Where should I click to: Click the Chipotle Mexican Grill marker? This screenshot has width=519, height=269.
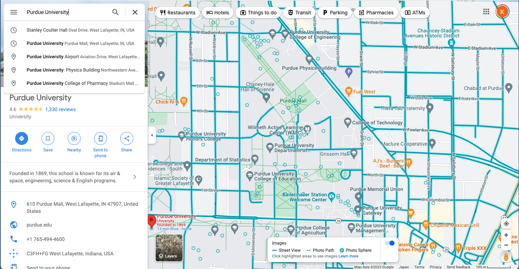425,225
